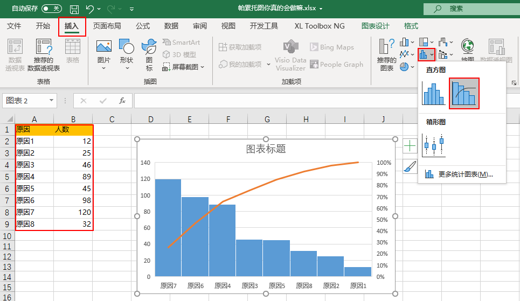Switch to the 开发工具 tab
Image resolution: width=520 pixels, height=301 pixels.
[x=264, y=26]
